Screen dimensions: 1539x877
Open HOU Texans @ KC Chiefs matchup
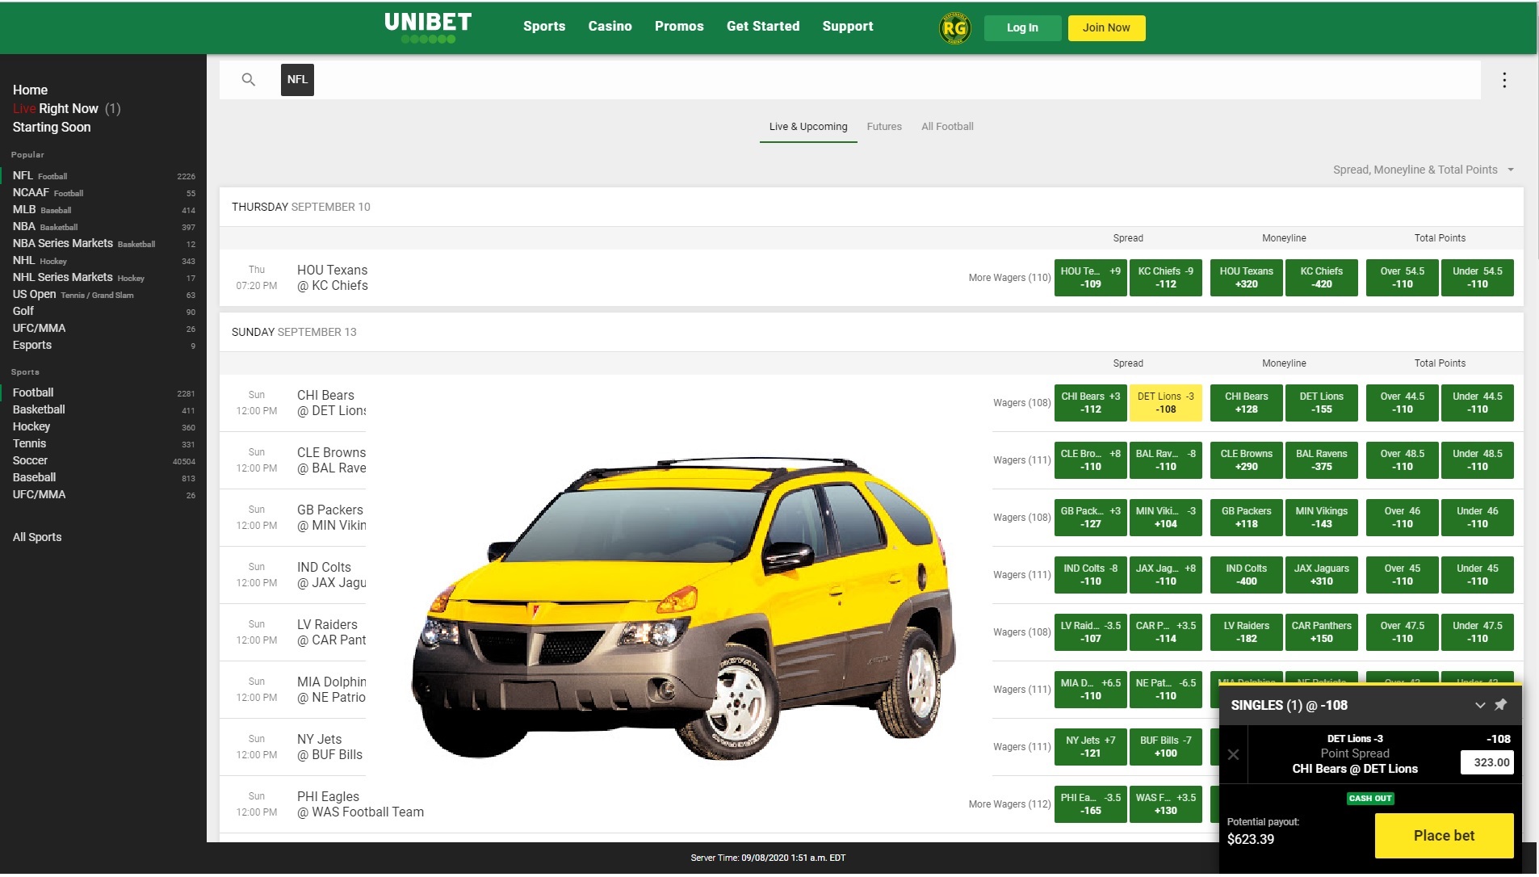[332, 278]
